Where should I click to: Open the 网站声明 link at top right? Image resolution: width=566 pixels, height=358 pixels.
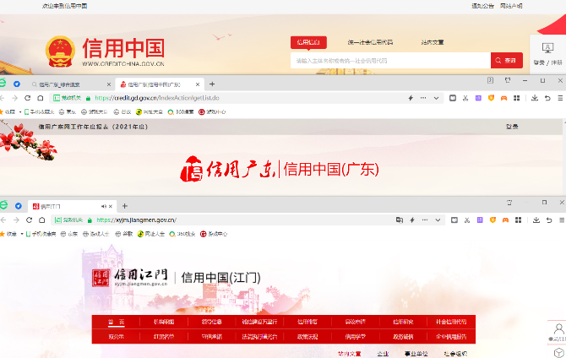[x=511, y=6]
